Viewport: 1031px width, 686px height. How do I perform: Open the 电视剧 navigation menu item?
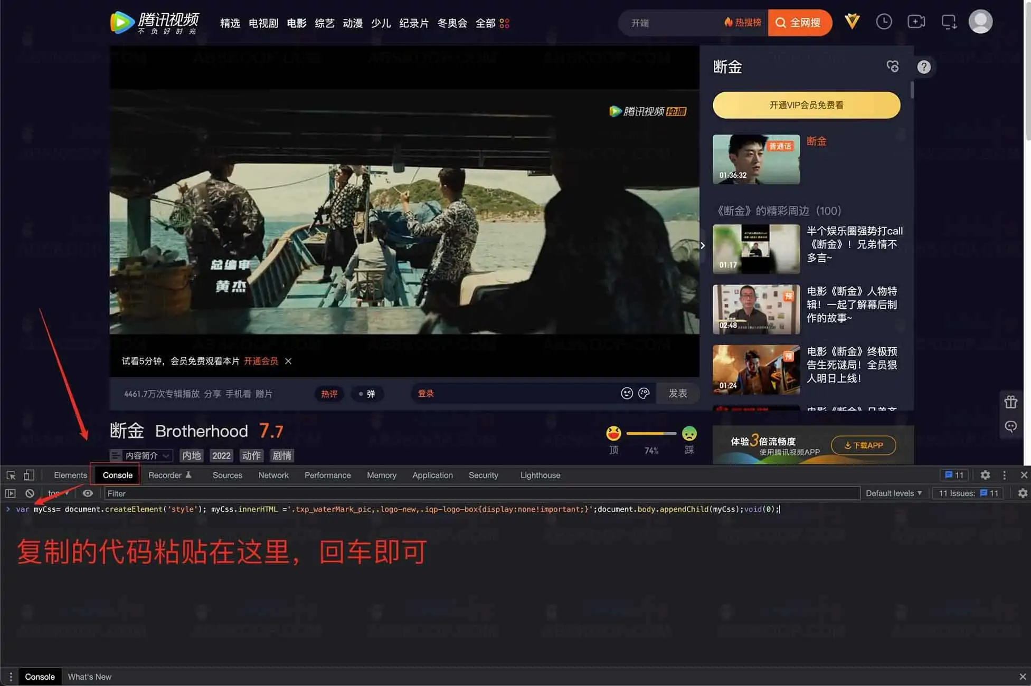pyautogui.click(x=263, y=23)
